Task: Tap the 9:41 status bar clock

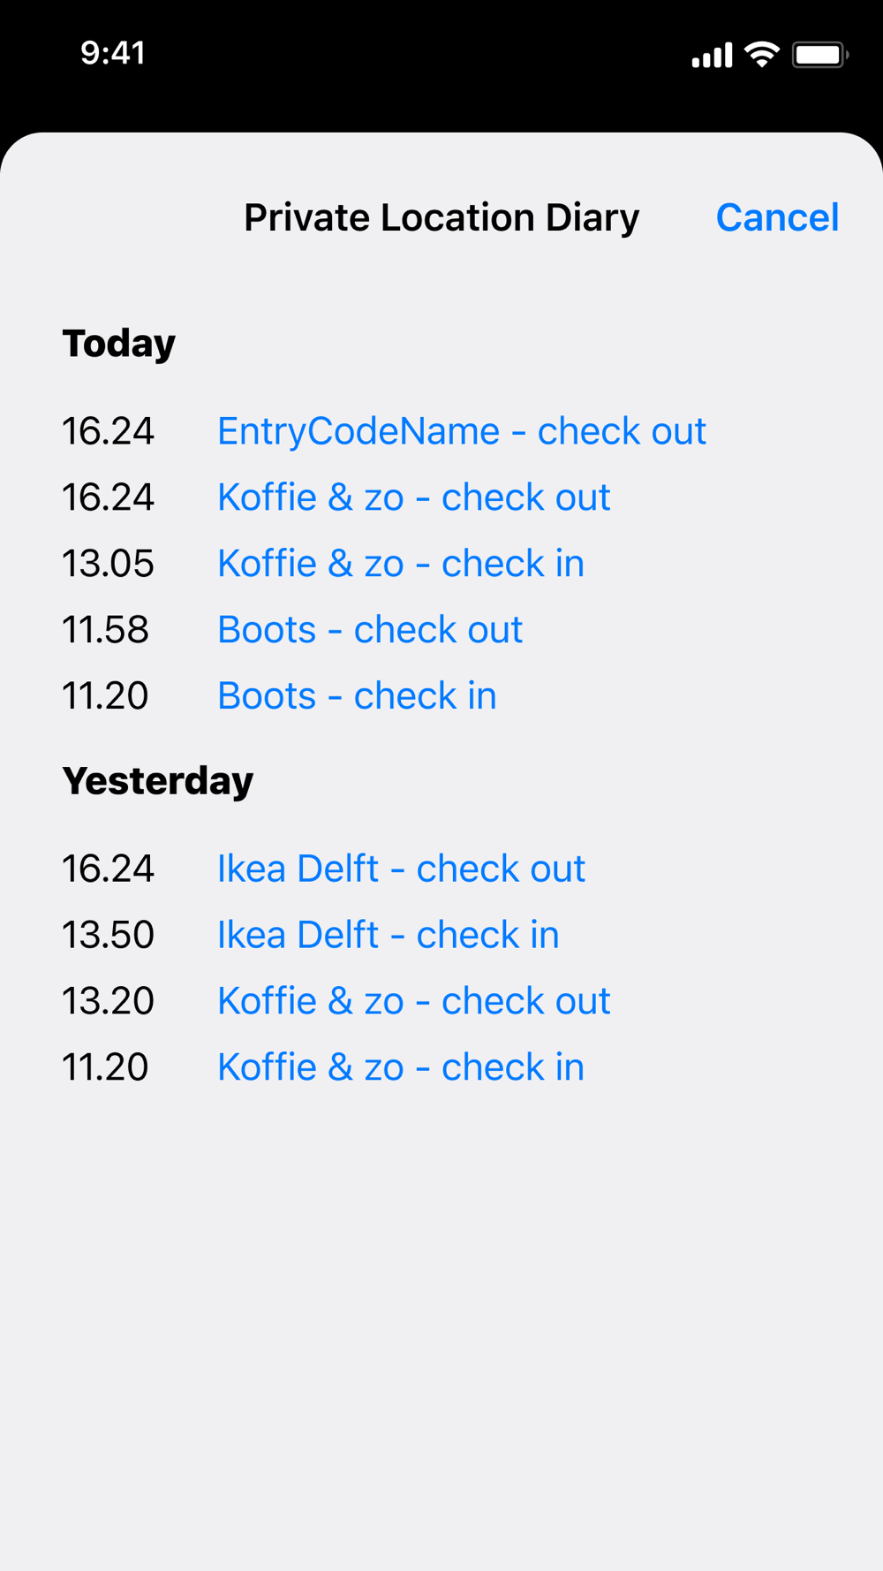Action: (113, 53)
